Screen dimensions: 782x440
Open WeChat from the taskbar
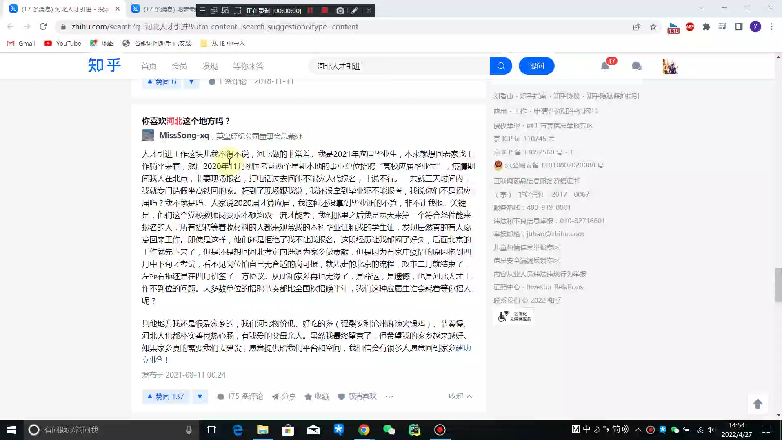389,430
